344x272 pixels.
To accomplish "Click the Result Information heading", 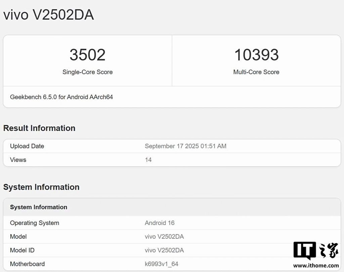I will click(x=39, y=128).
